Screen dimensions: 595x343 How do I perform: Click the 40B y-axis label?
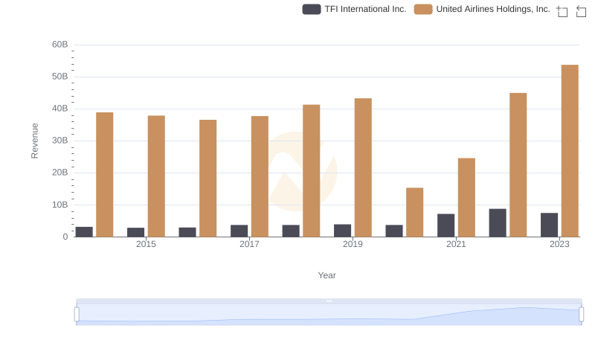point(60,109)
